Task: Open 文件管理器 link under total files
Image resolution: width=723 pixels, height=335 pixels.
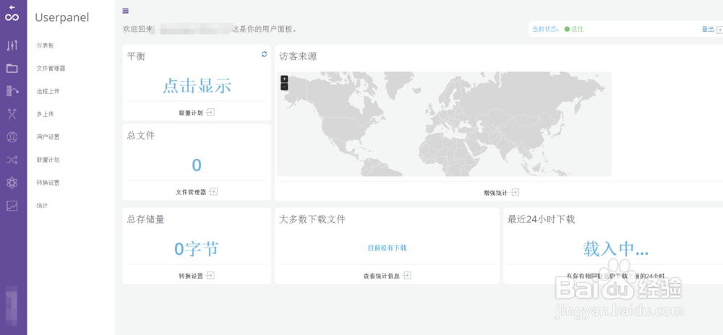Action: point(191,192)
